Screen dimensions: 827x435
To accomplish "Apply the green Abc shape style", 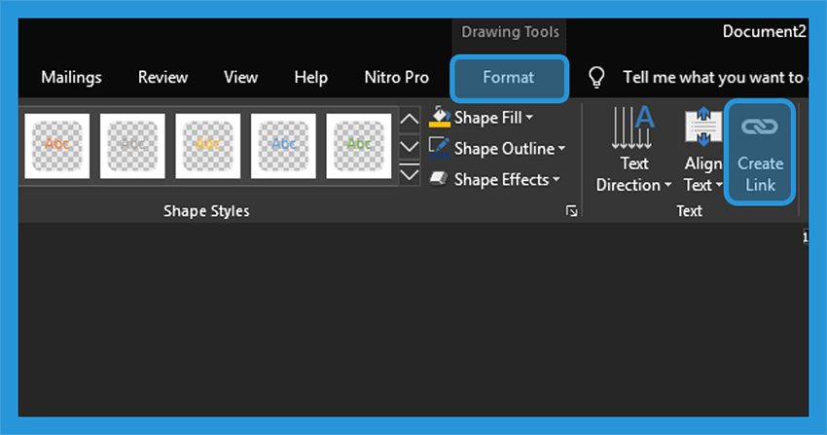I will [359, 146].
